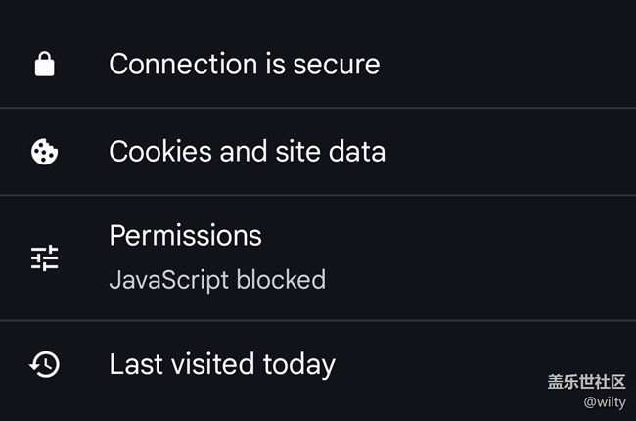The image size is (636, 421).
Task: Click the word "today" in the last row
Action: click(299, 365)
